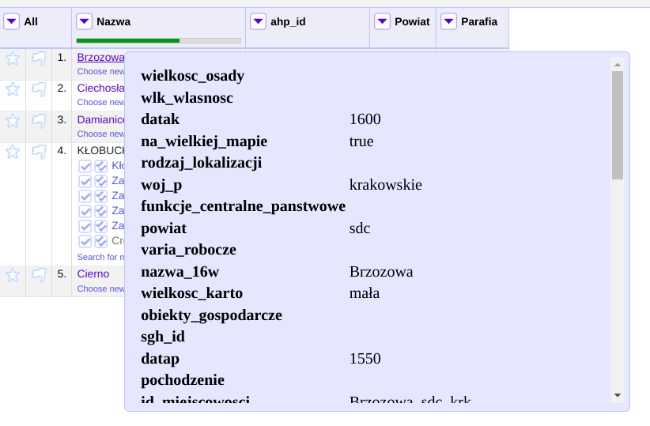
Task: Click the powiat value sdc
Action: (360, 228)
